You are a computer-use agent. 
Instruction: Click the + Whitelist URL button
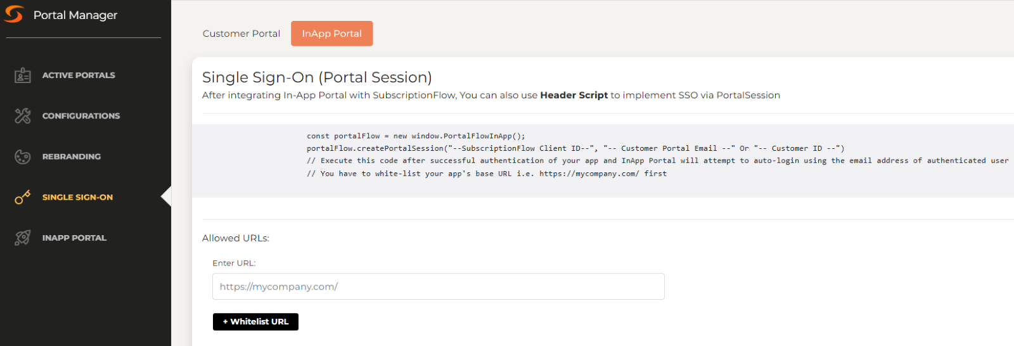(x=255, y=322)
